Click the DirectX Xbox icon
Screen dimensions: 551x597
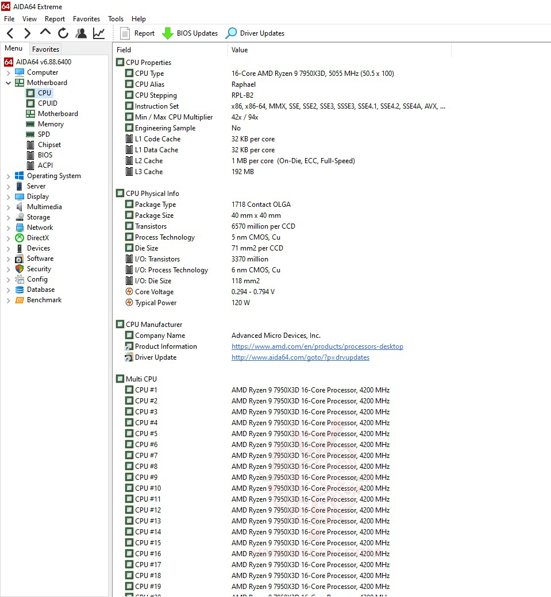point(20,238)
